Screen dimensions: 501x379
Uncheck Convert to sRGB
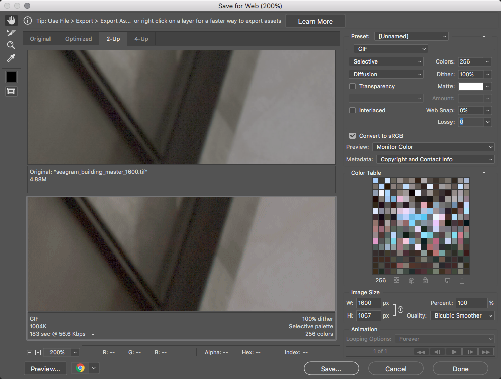click(x=353, y=136)
